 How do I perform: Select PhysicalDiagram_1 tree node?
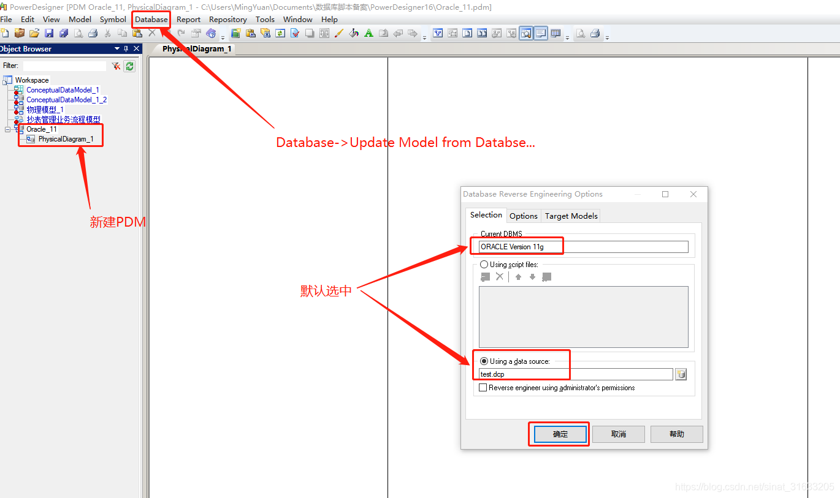(x=66, y=139)
